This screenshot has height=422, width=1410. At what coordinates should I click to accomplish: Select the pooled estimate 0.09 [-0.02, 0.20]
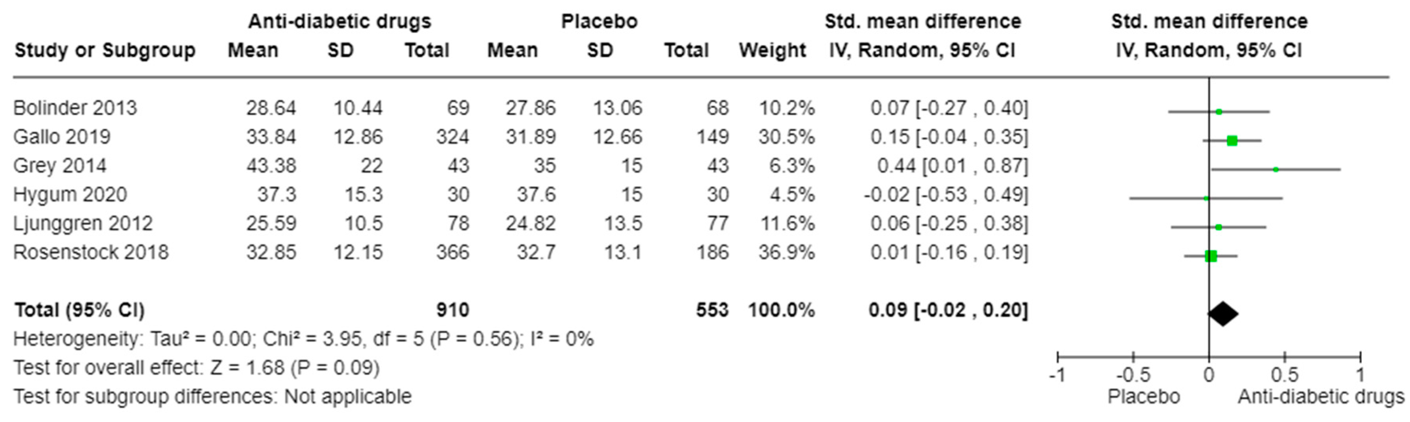948,310
